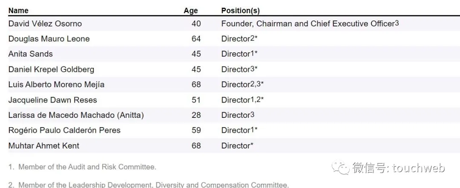Click Douglas Mauro Leone name cell
Screen dimensions: 460x188
click(x=49, y=39)
